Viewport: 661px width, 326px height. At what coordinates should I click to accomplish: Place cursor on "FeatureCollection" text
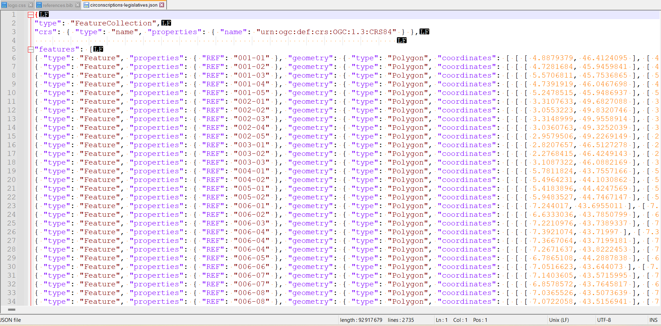pyautogui.click(x=114, y=23)
